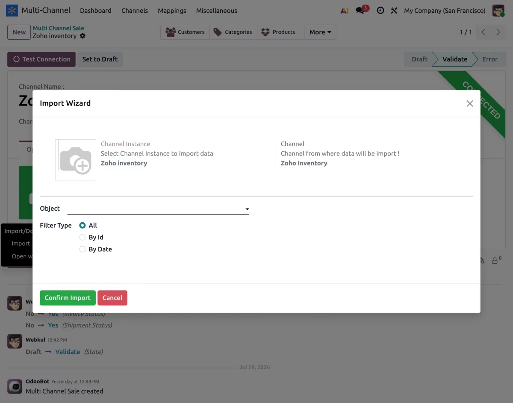Viewport: 513px width, 403px height.
Task: Select the By Id filter type radio
Action: 83,237
